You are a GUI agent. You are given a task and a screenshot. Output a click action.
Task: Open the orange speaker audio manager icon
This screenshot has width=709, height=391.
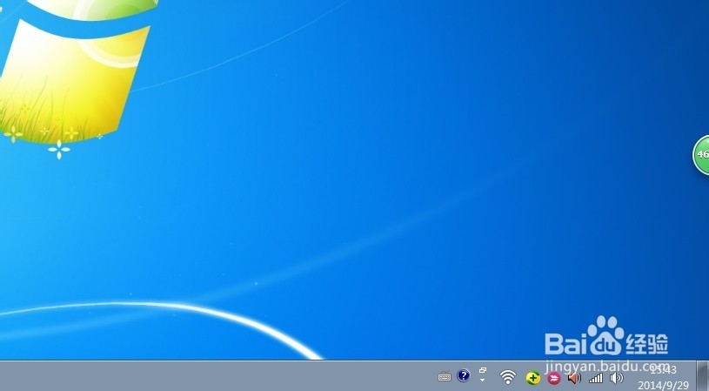(x=574, y=377)
